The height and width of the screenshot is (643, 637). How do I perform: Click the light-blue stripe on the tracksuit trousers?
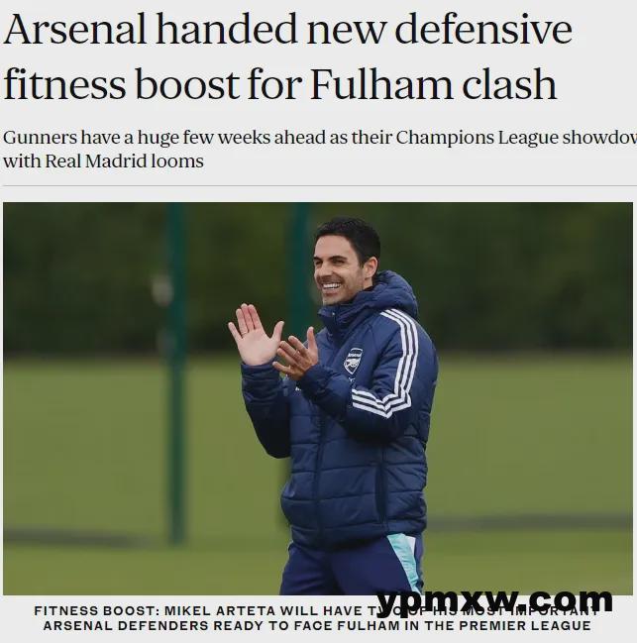click(405, 560)
